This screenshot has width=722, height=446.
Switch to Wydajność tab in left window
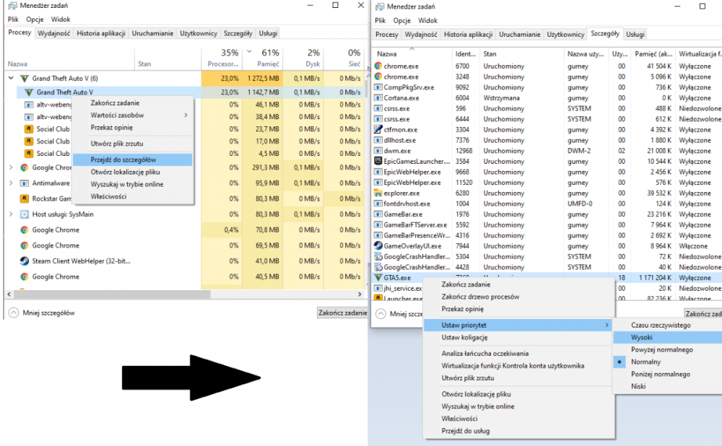(54, 33)
